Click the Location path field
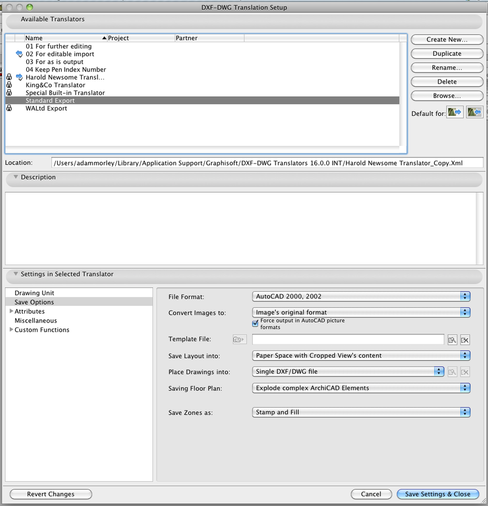 coord(267,163)
